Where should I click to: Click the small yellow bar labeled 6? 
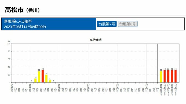pyautogui.click(x=50, y=81)
